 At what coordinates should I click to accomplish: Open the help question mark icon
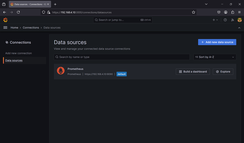(225, 20)
